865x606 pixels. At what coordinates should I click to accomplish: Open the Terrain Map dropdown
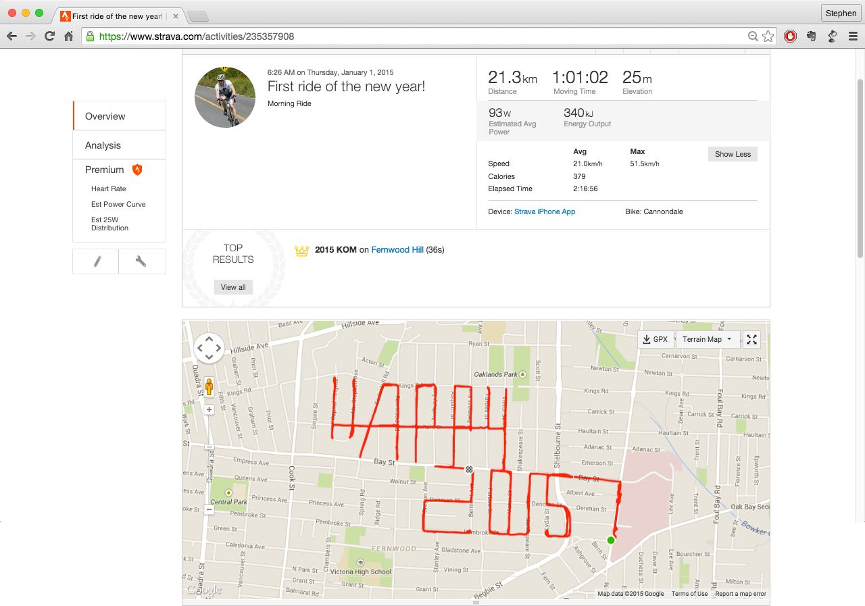point(707,339)
